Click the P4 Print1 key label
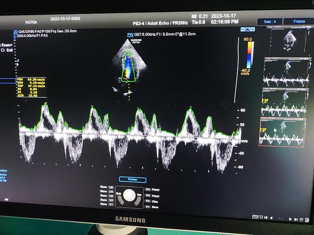This screenshot has width=314, height=235. (x=153, y=190)
